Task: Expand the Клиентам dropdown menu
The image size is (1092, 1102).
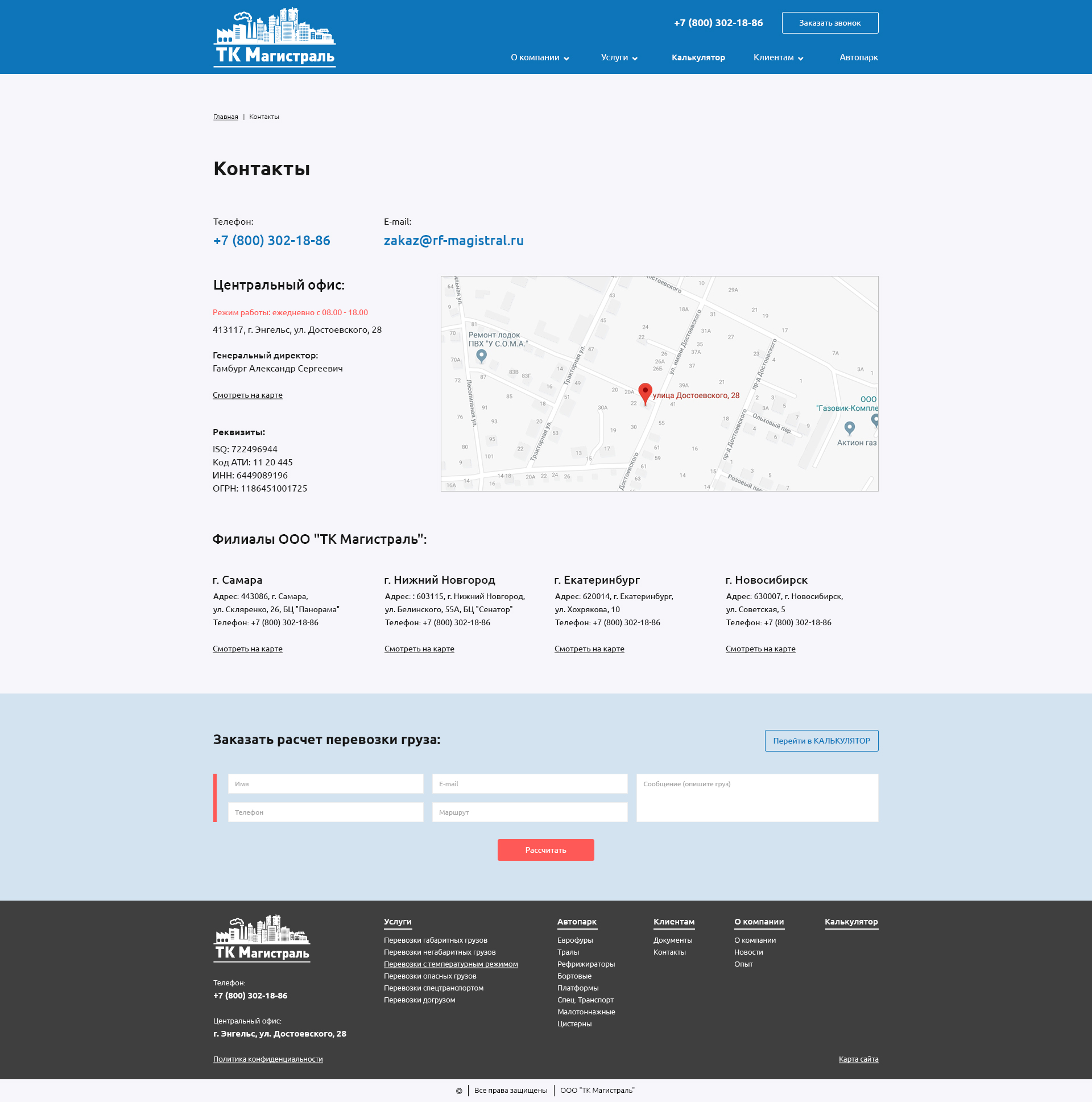Action: pyautogui.click(x=778, y=57)
